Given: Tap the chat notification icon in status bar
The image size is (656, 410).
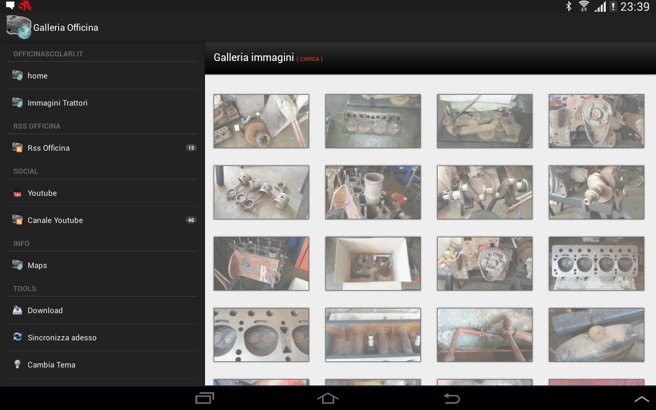Looking at the screenshot, I should tap(10, 6).
